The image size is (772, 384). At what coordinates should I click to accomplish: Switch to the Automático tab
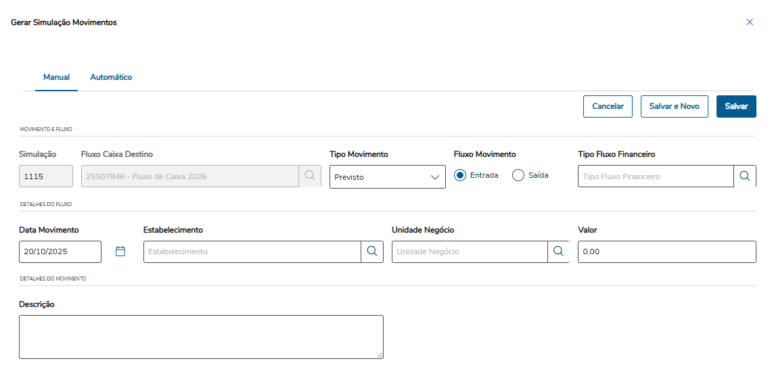(111, 77)
